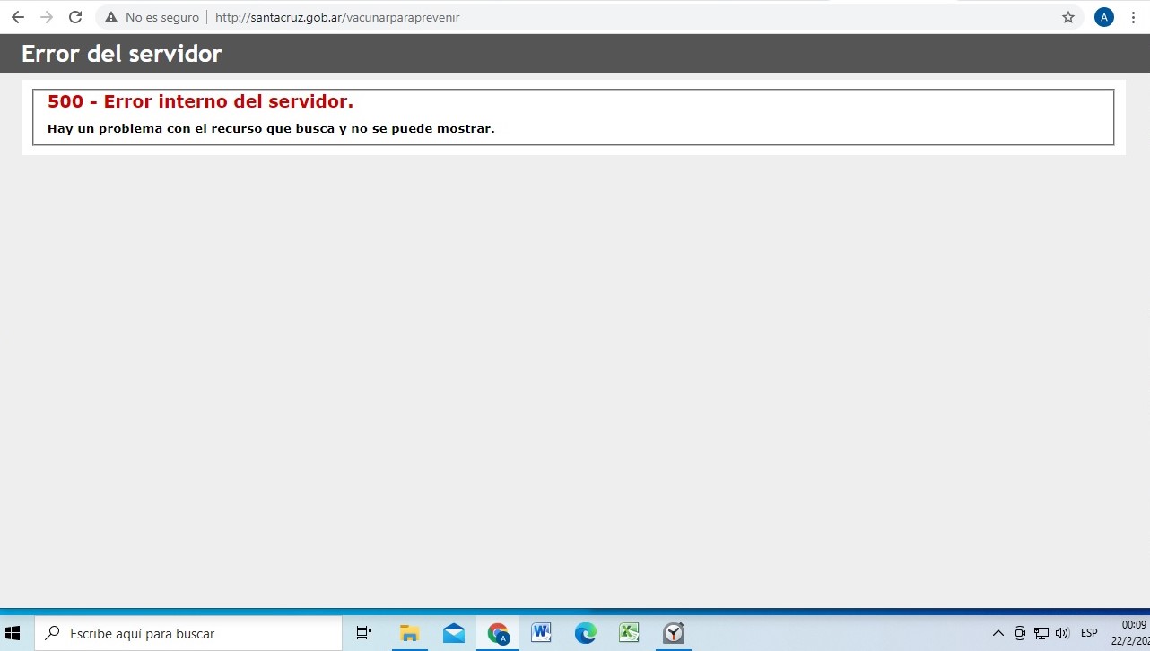Open the Chrome three-dot menu
Image resolution: width=1150 pixels, height=651 pixels.
(x=1134, y=17)
